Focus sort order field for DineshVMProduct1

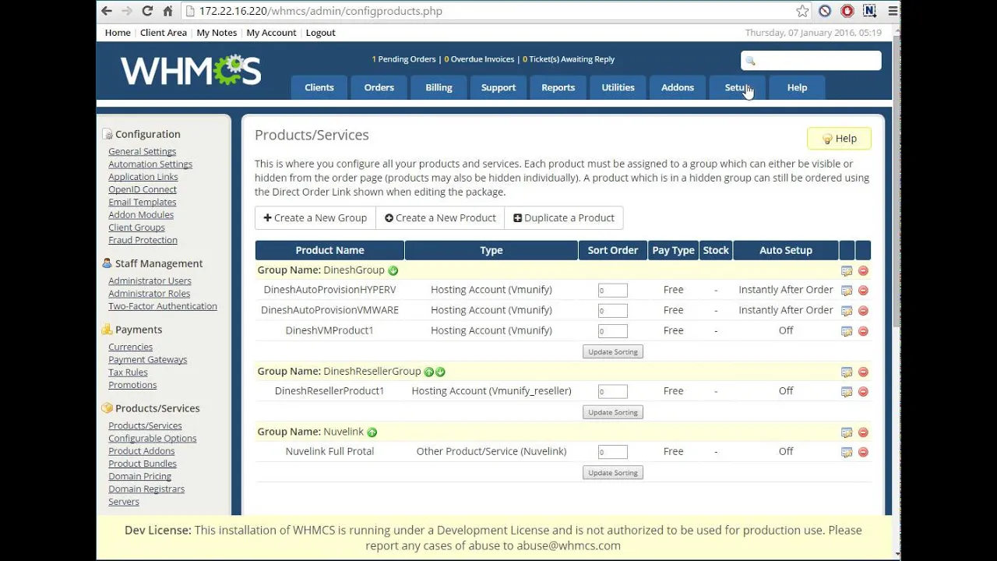click(x=613, y=331)
